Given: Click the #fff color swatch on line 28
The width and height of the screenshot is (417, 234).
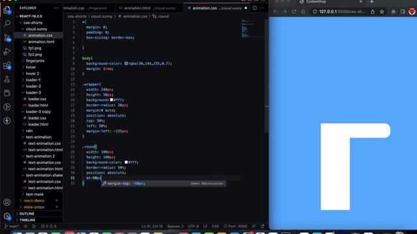Looking at the screenshot, I should pyautogui.click(x=126, y=162).
